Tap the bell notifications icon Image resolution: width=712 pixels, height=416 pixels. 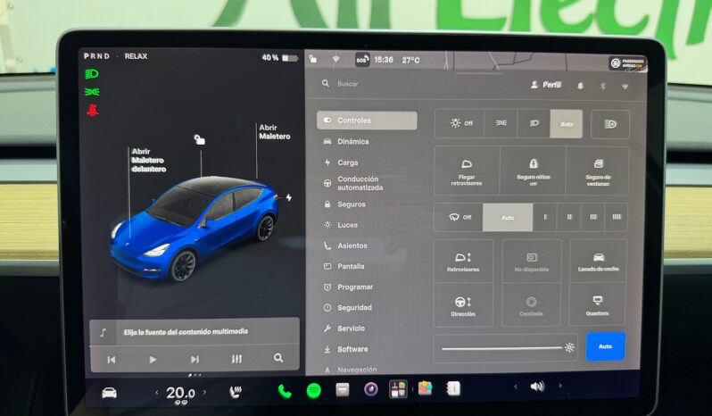580,86
